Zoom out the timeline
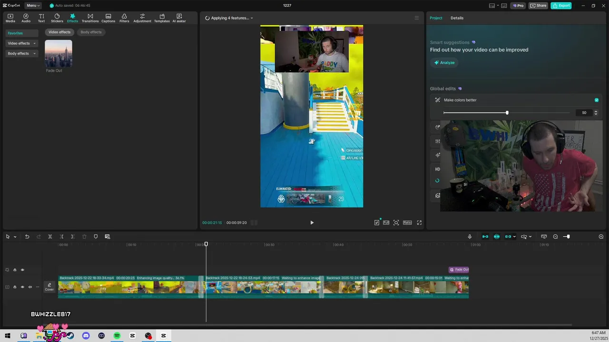 pyautogui.click(x=555, y=237)
